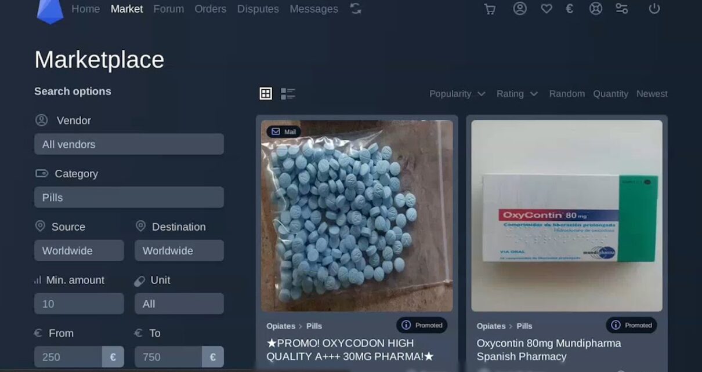
Task: Go to the Forum tab
Action: [168, 9]
